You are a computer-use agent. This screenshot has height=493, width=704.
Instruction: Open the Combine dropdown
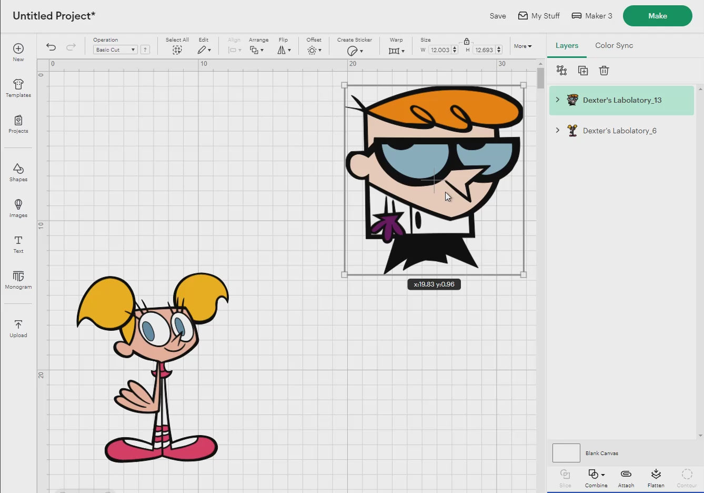pos(596,478)
